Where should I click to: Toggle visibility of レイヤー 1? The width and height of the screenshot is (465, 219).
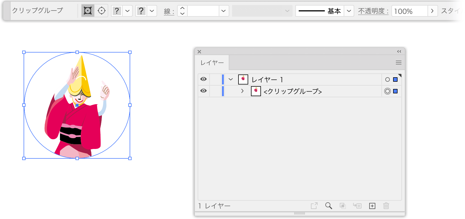point(203,79)
